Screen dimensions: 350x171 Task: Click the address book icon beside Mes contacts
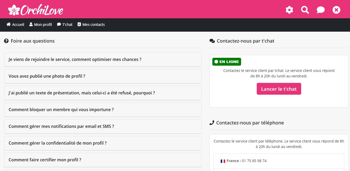pyautogui.click(x=79, y=24)
